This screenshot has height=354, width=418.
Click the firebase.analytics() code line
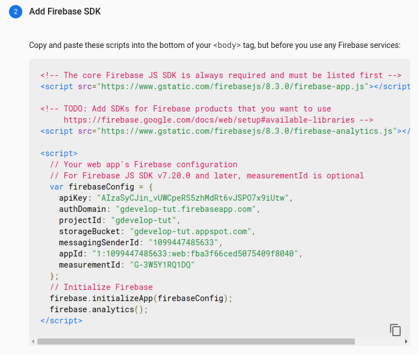pos(98,309)
